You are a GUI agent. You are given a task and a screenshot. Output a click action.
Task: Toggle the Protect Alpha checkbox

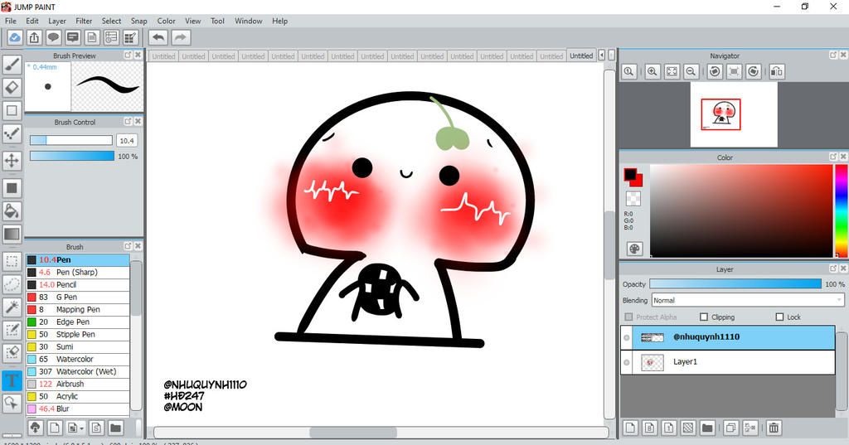tap(628, 317)
